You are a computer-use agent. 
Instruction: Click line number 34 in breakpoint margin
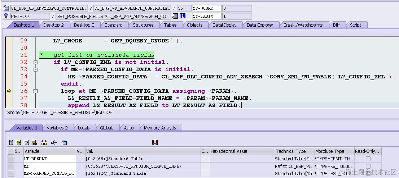[x=24, y=77]
